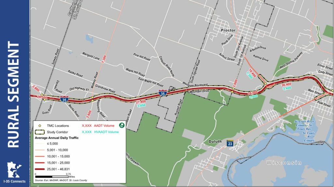This screenshot has width=334, height=187.
Task: Click the Wisconsin label on the map
Action: pyautogui.click(x=284, y=163)
